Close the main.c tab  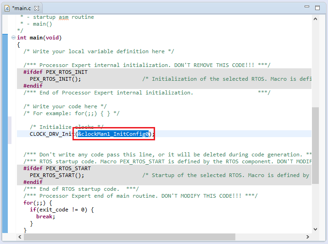point(37,8)
